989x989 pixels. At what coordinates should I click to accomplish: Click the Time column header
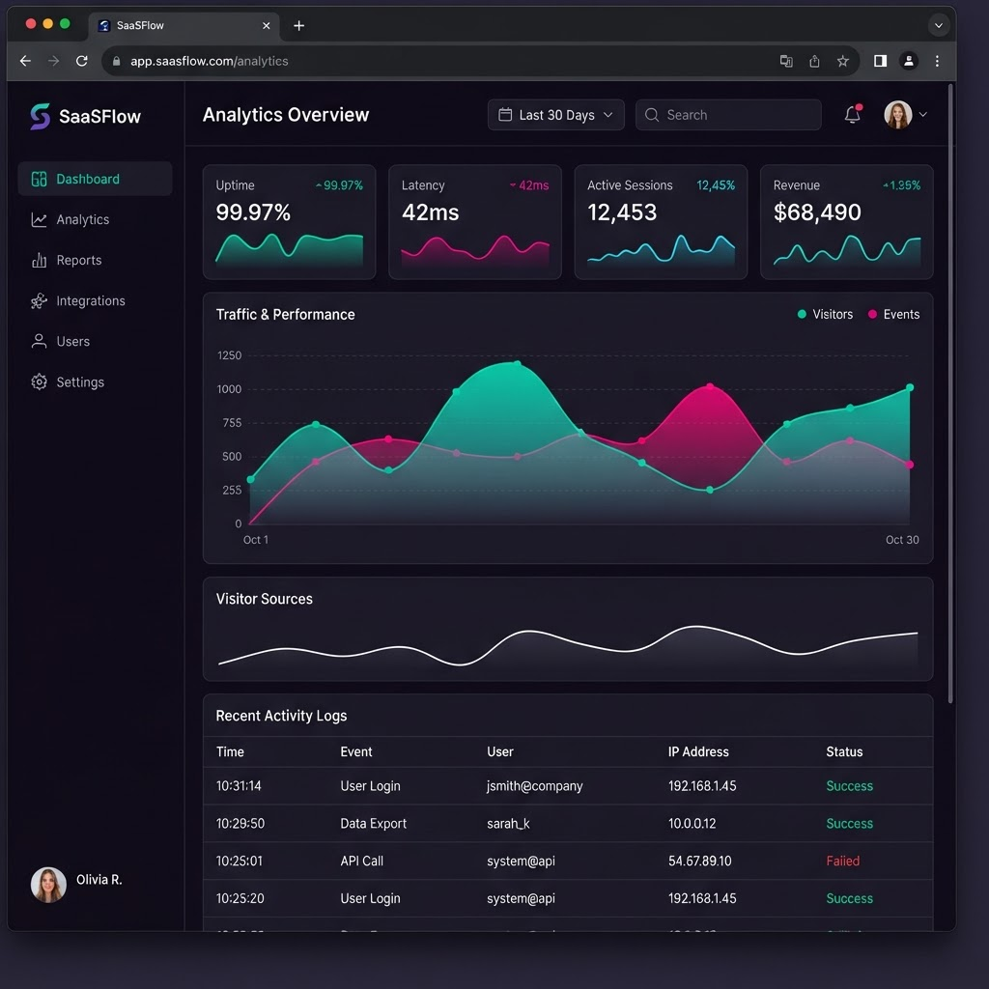click(230, 751)
